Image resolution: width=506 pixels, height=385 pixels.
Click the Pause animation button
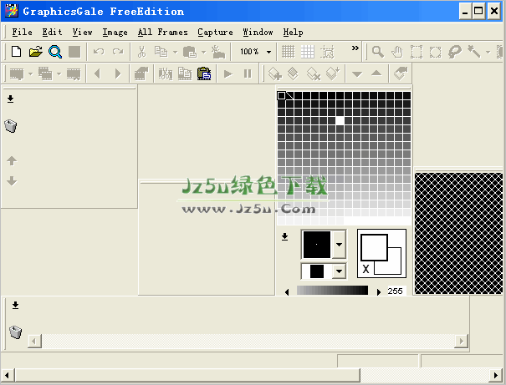[248, 73]
